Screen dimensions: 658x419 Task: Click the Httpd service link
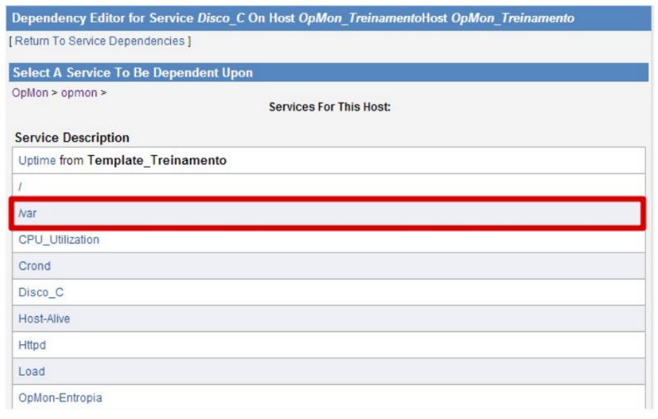(x=32, y=345)
